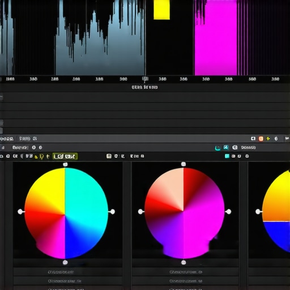The image size is (290, 290).
Task: Click the first parameter label under the cyan wheel
Action: click(61, 272)
